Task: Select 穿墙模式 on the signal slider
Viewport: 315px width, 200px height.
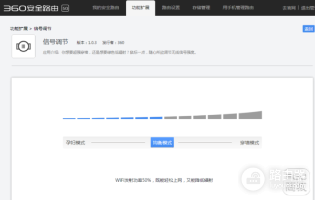Action: [x=249, y=143]
